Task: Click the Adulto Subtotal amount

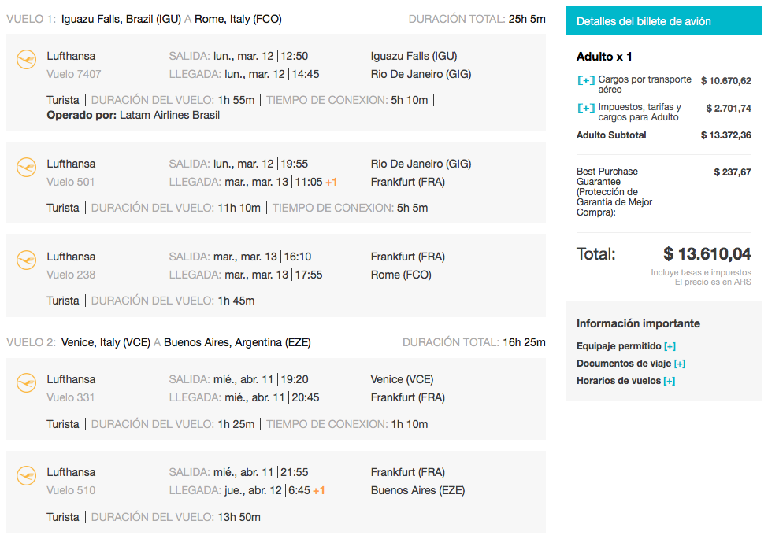Action: (726, 135)
